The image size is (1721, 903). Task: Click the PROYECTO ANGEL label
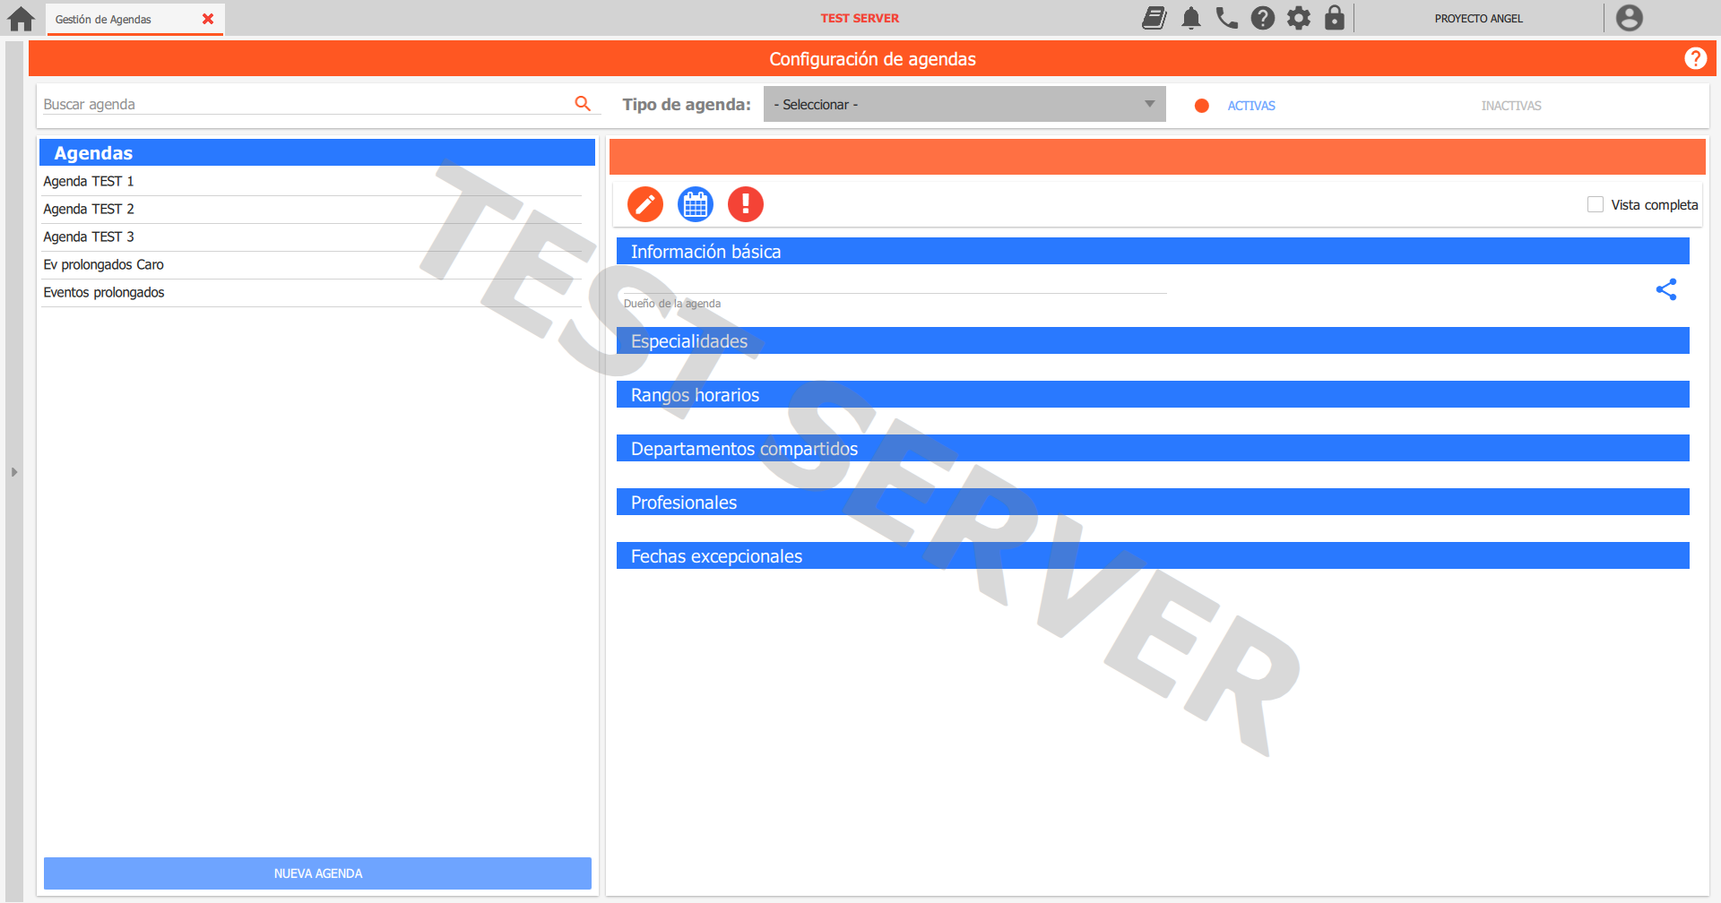coord(1479,19)
